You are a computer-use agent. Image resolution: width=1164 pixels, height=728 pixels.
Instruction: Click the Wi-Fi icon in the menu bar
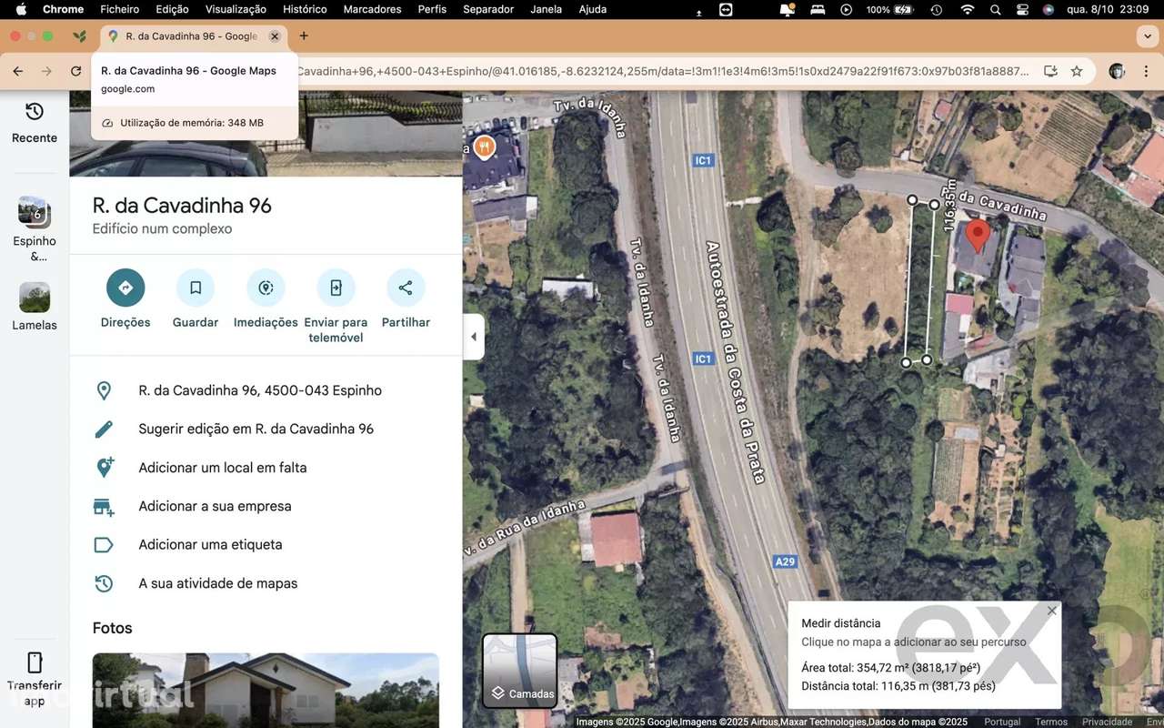966,9
